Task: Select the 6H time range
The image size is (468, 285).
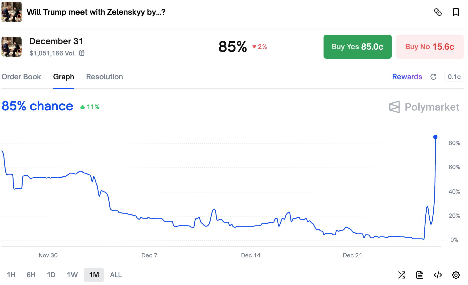Action: click(x=31, y=275)
